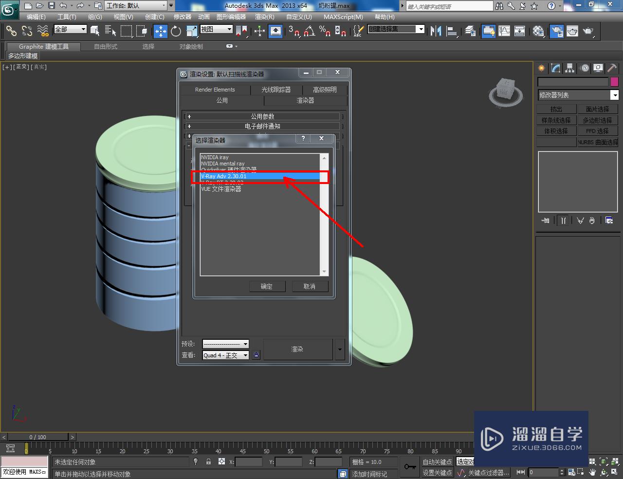The width and height of the screenshot is (623, 479).
Task: Click Bind to Space Warp tool
Action: point(43,31)
